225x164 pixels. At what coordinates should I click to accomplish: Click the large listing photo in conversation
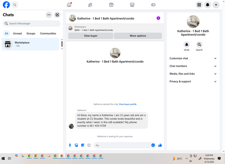115,53
